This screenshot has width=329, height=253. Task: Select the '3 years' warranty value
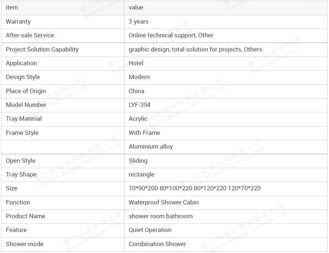point(139,22)
